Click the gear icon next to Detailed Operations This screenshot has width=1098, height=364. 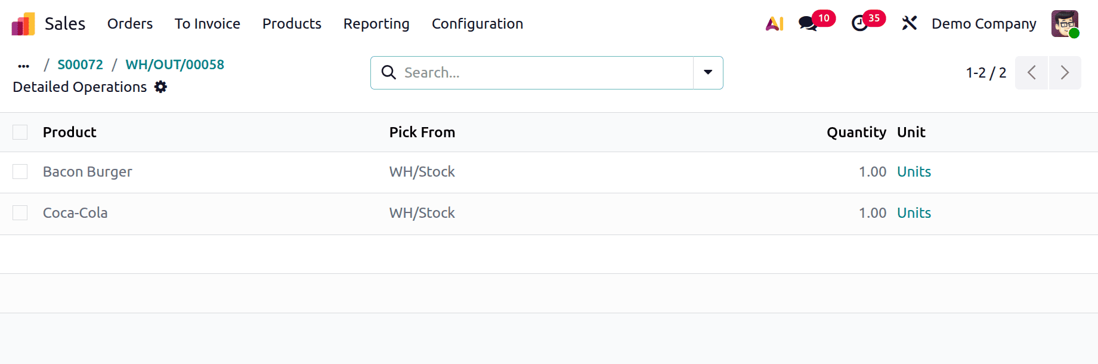coord(160,87)
